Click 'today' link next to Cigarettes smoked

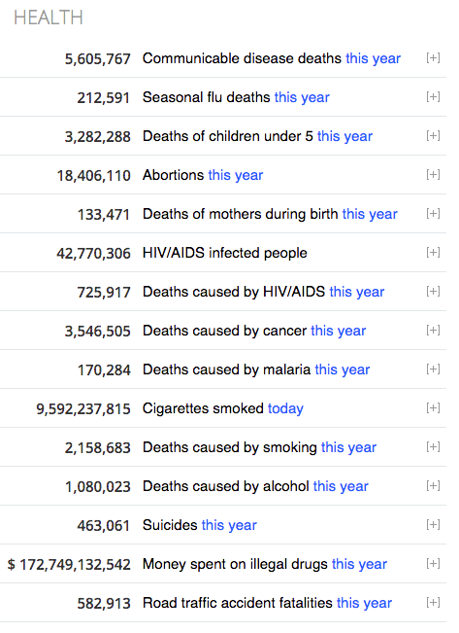[285, 409]
